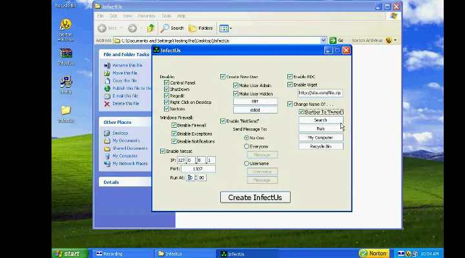465x258 pixels.
Task: Uncheck the ShutDown checkbox
Action: point(167,89)
